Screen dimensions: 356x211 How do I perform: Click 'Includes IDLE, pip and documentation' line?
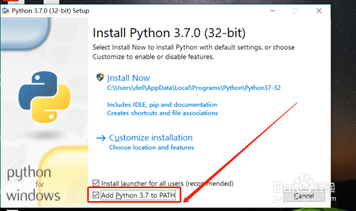click(x=162, y=105)
